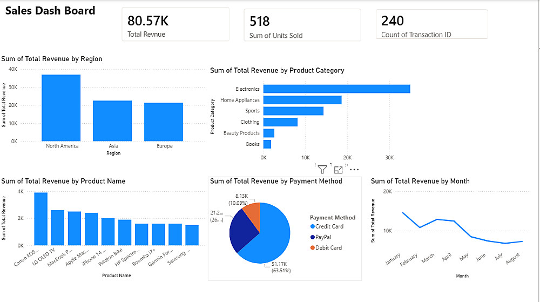Select the Sports category bar
This screenshot has width=540, height=302.
coord(293,111)
